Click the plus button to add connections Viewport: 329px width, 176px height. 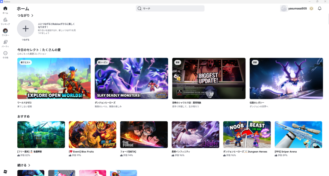pos(25,29)
